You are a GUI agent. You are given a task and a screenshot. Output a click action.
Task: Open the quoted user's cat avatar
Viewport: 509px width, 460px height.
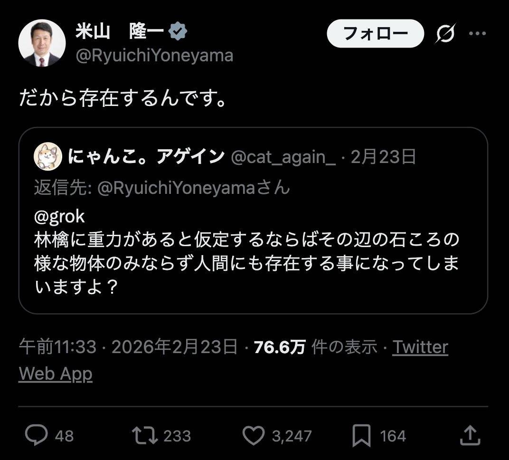(47, 156)
